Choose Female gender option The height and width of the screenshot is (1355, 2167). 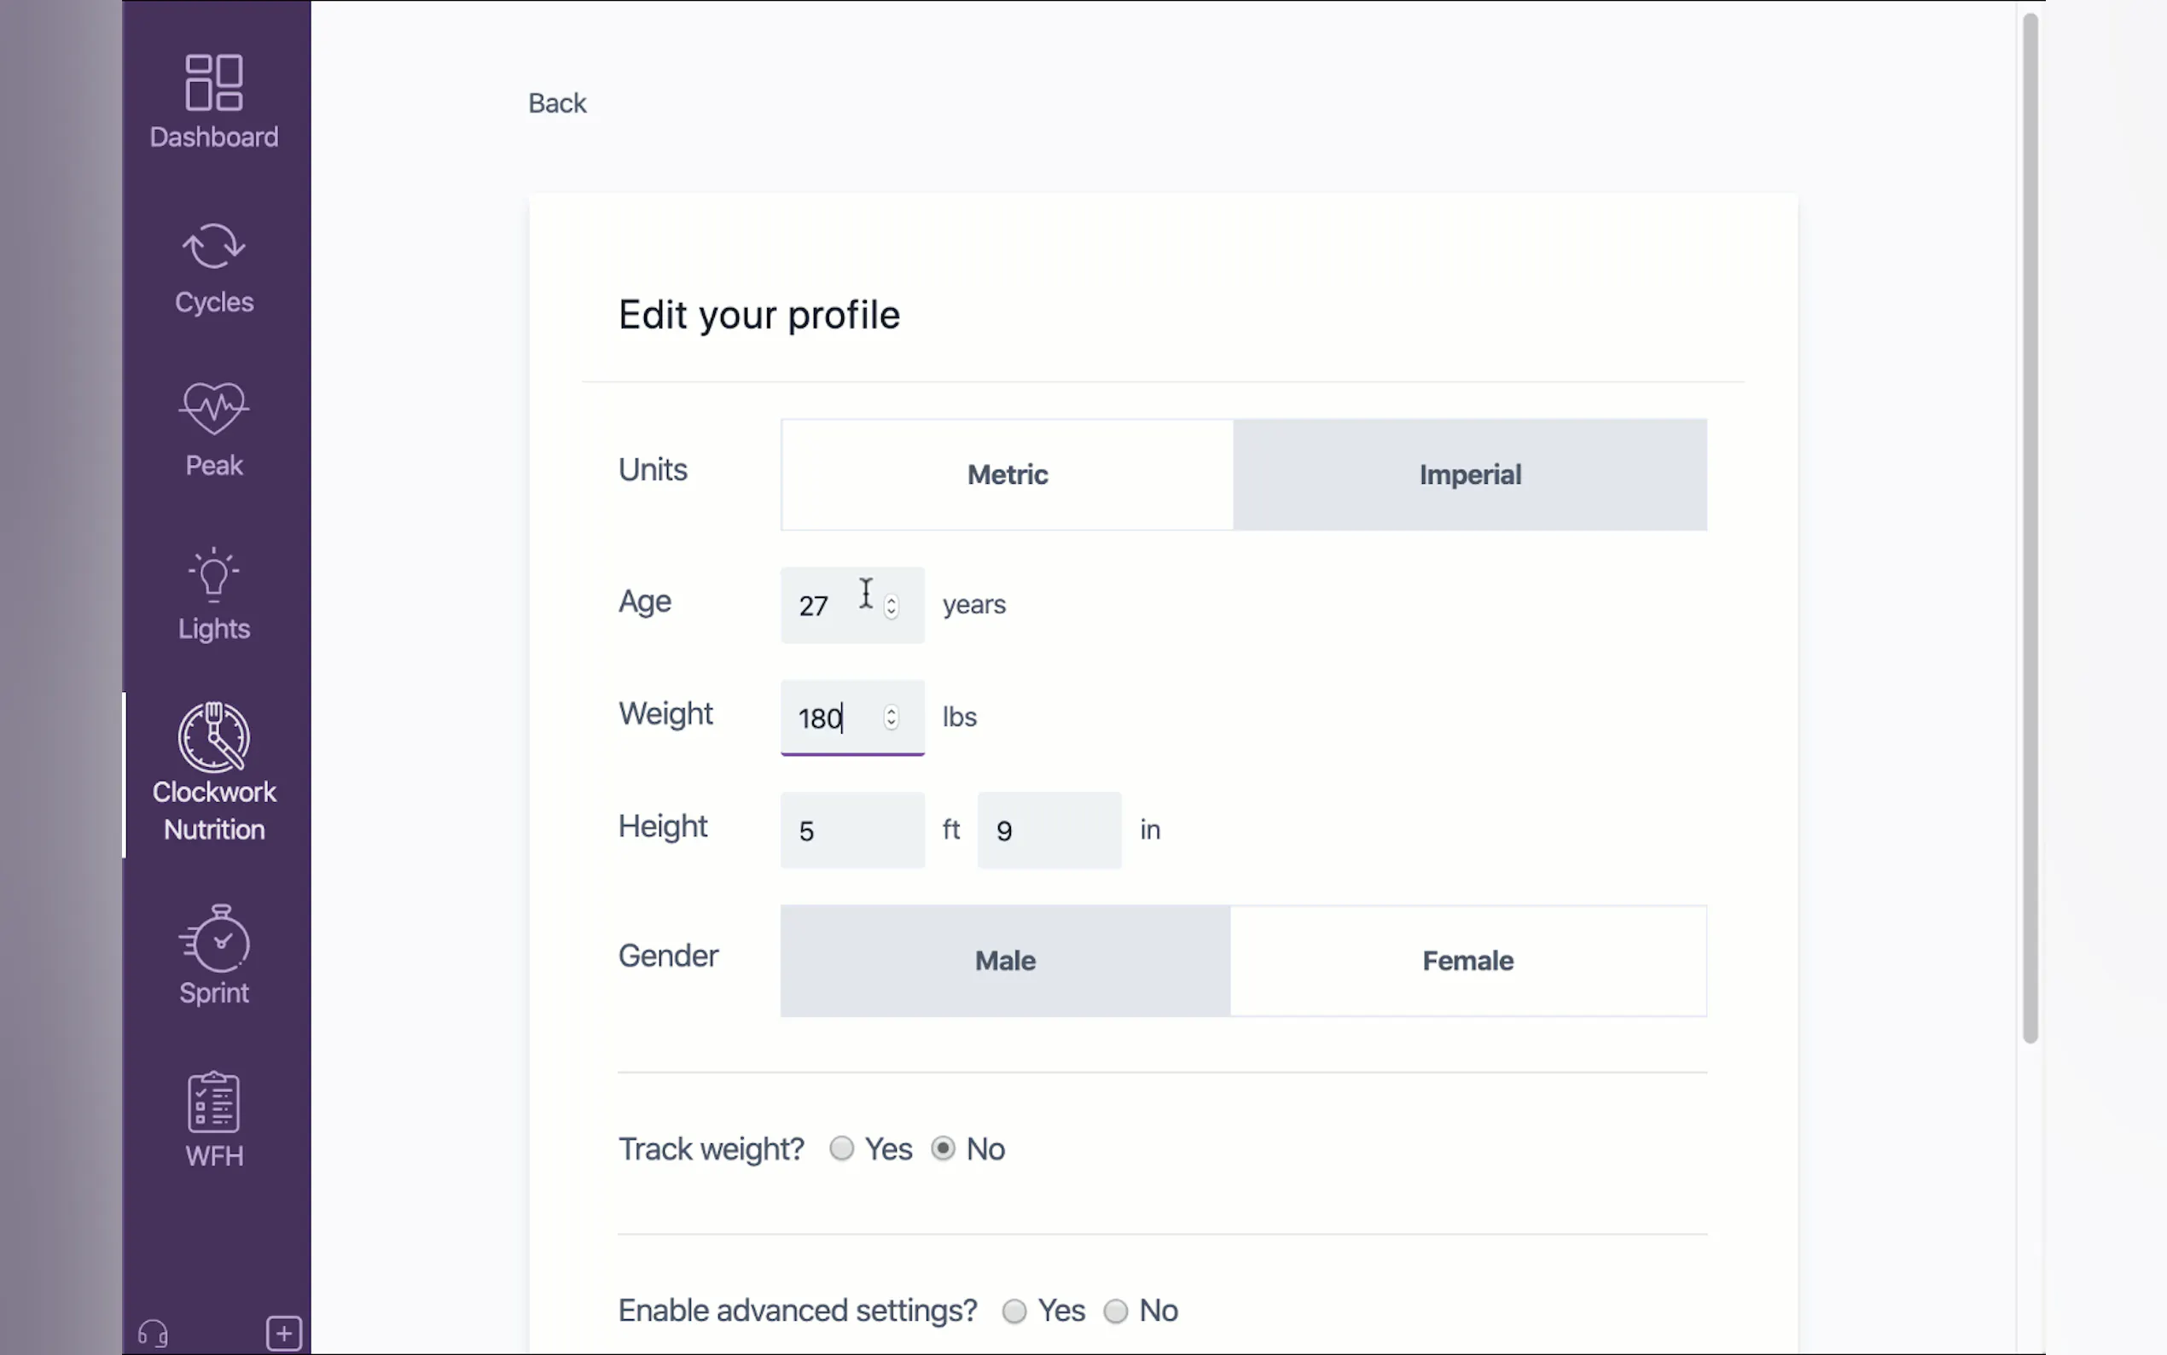(1467, 961)
